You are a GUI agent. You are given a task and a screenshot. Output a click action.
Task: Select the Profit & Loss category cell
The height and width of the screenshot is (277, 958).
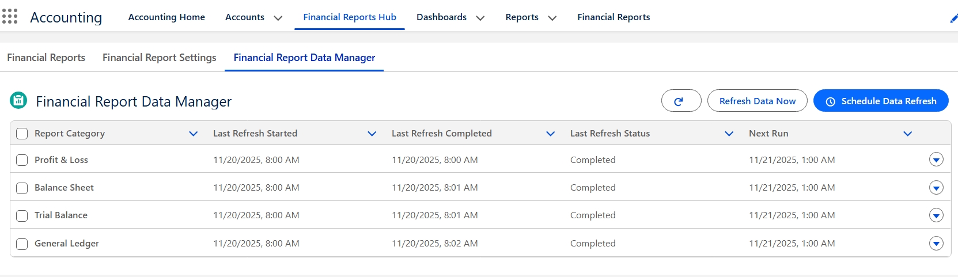(61, 160)
